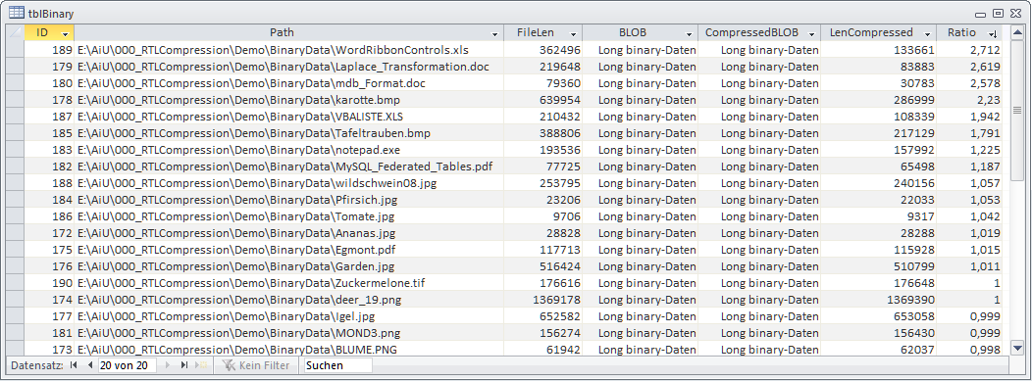Open the Ratio column sort dropdown
The image size is (1032, 381).
(x=993, y=33)
